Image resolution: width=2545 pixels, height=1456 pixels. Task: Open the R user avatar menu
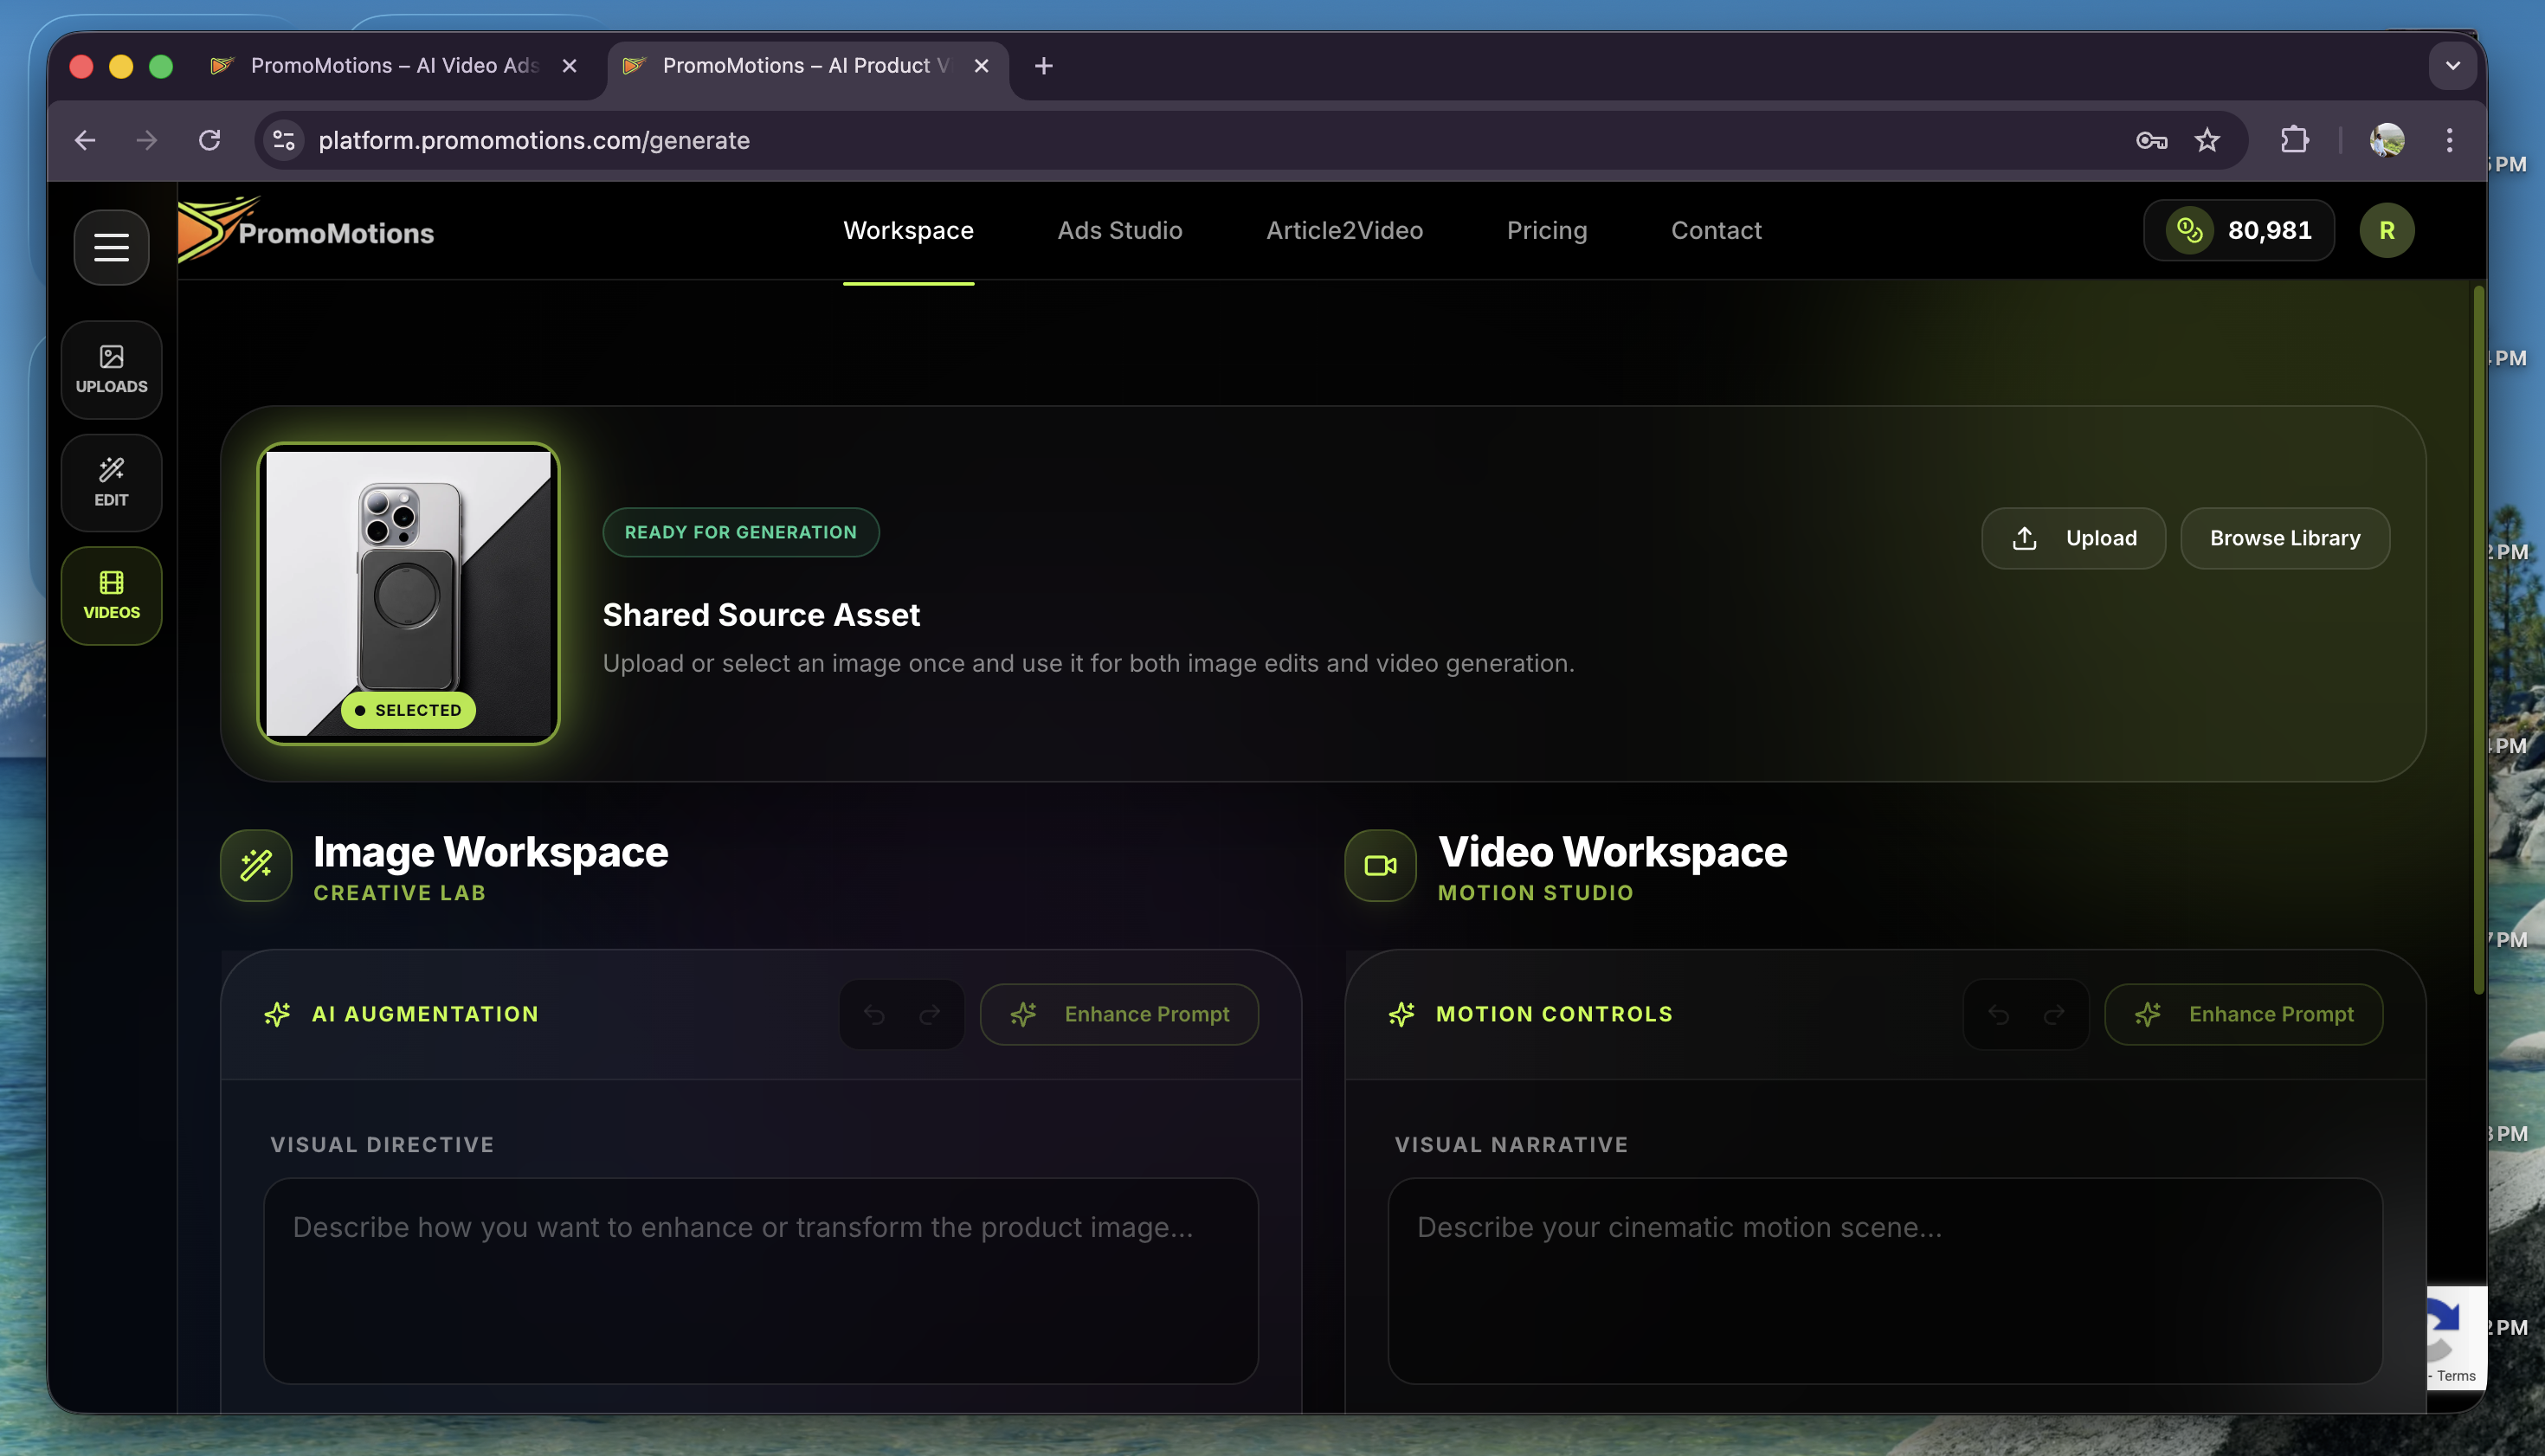pos(2386,231)
